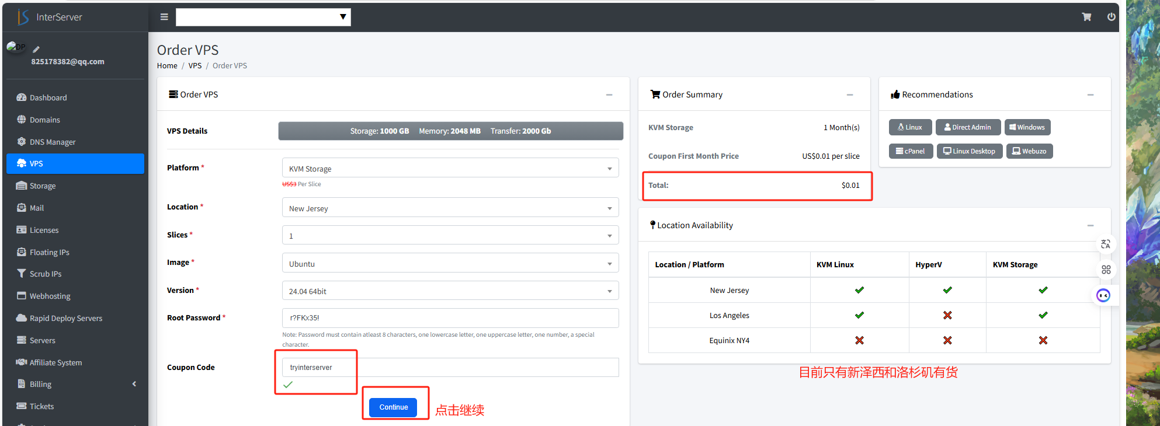Choose the cPanel recommendation button
1160x426 pixels.
coord(911,151)
